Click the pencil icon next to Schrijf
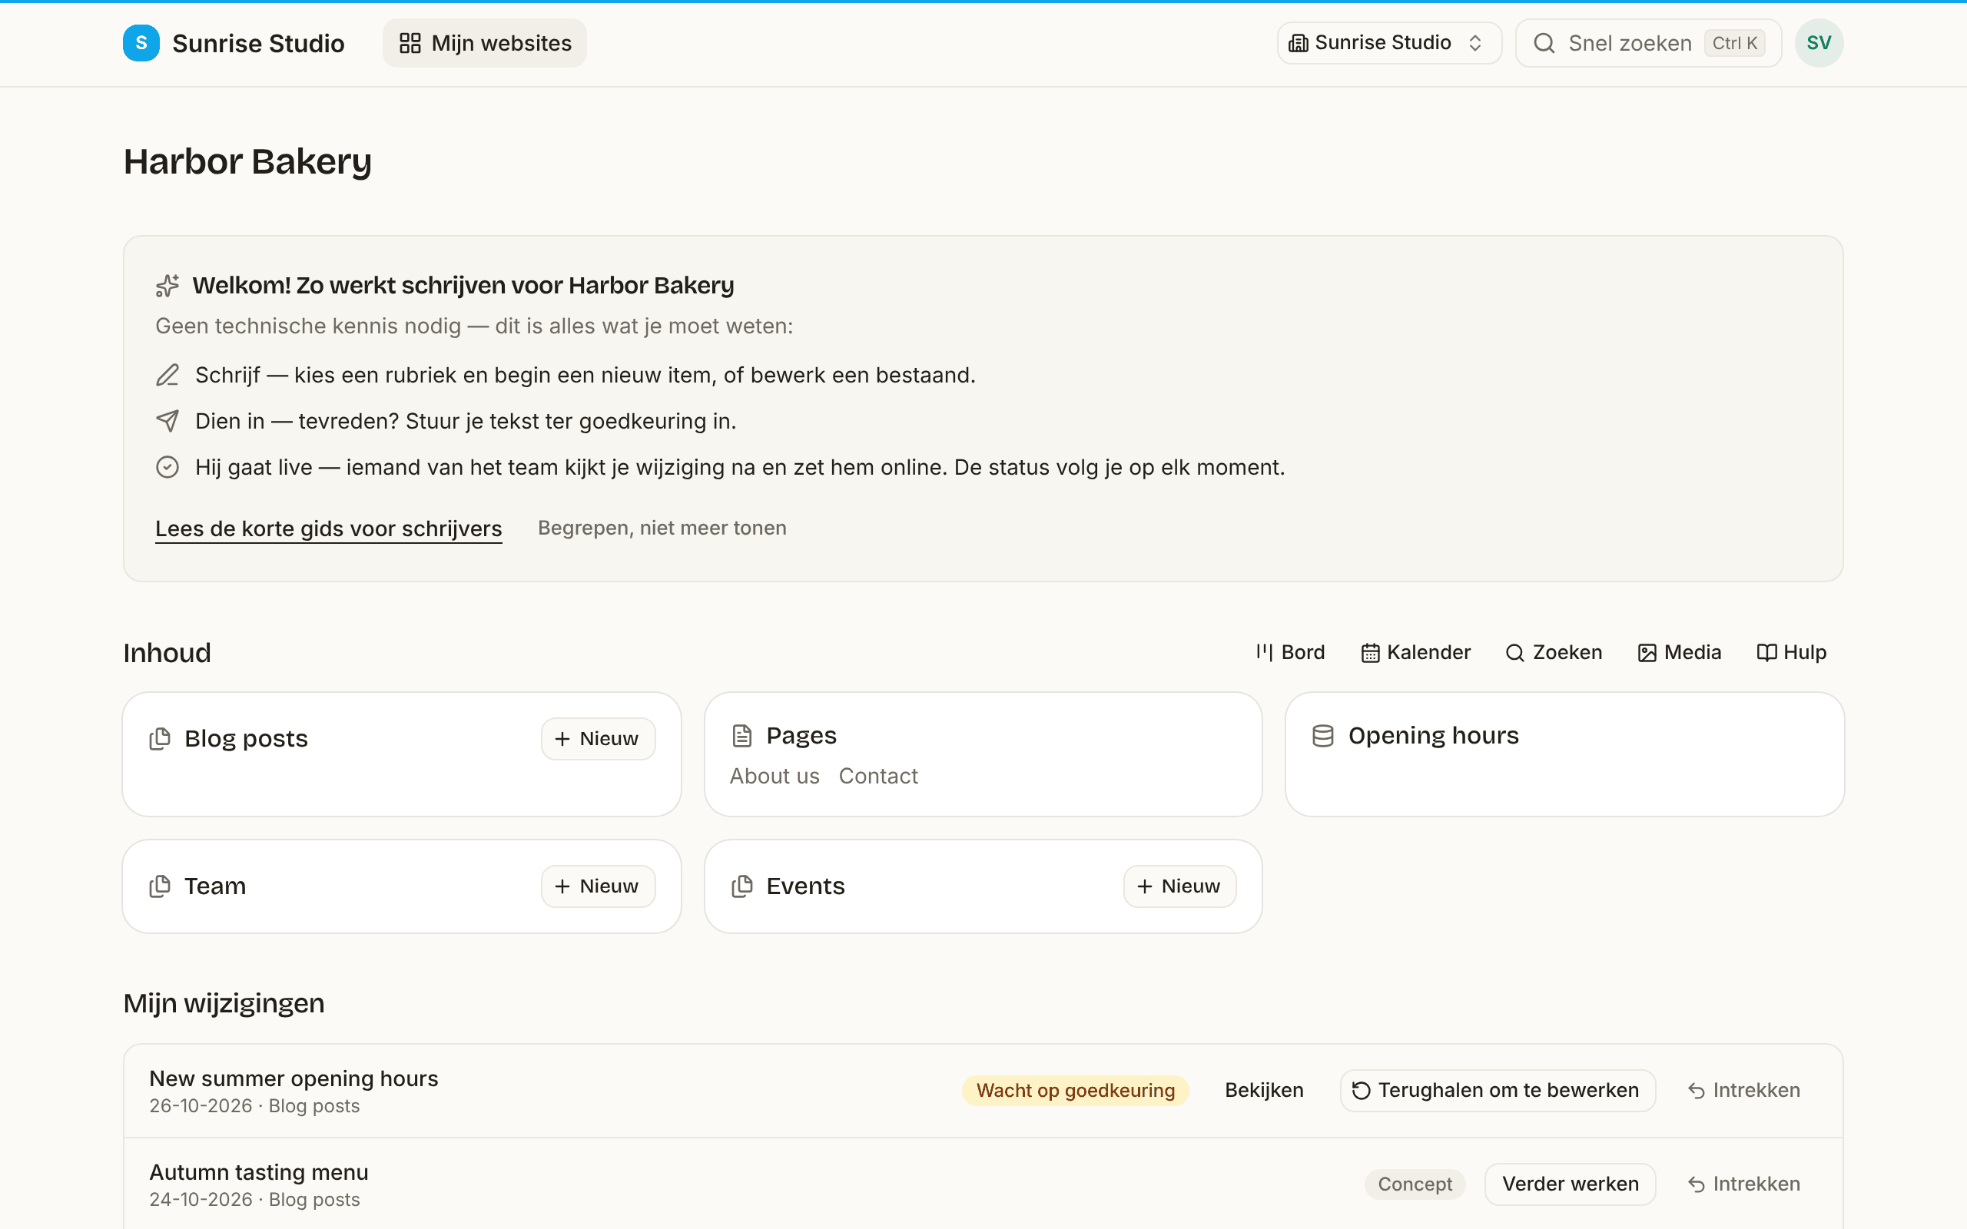 pyautogui.click(x=168, y=375)
